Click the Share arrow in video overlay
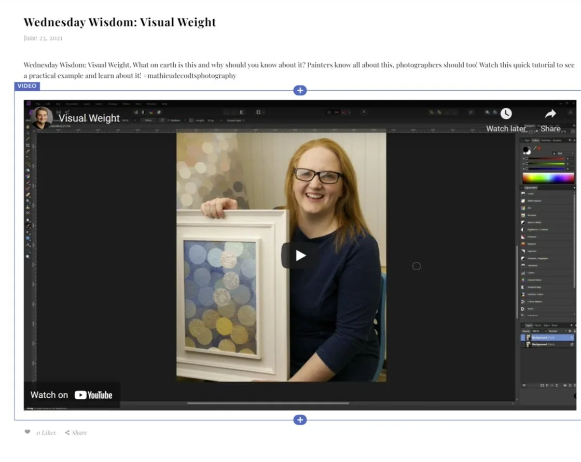581x462 pixels. [x=550, y=114]
